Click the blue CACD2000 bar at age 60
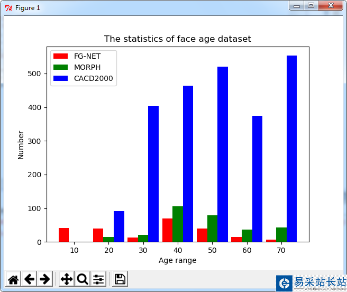Viewport: 347px width, 292px height. (257, 179)
